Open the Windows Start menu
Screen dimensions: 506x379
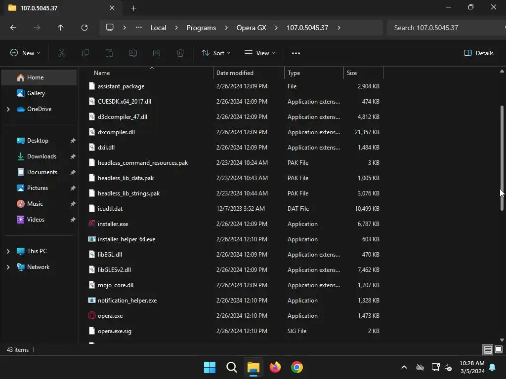[x=210, y=367]
